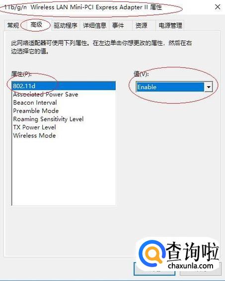Expand the value dropdown arrow
Image resolution: width=225 pixels, height=281 pixels.
pyautogui.click(x=209, y=87)
